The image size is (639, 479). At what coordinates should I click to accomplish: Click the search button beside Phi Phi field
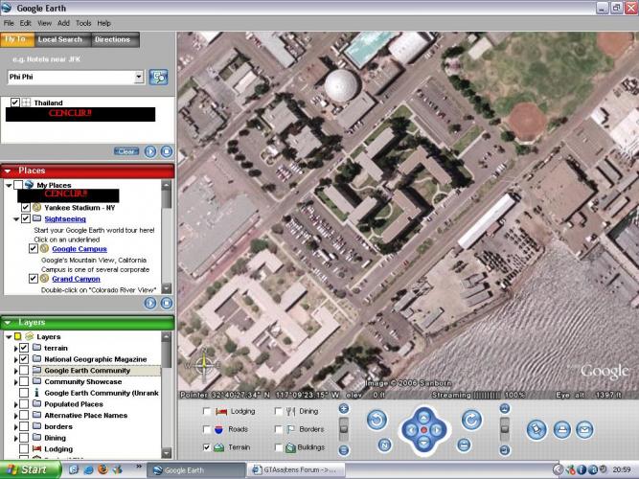pyautogui.click(x=158, y=77)
